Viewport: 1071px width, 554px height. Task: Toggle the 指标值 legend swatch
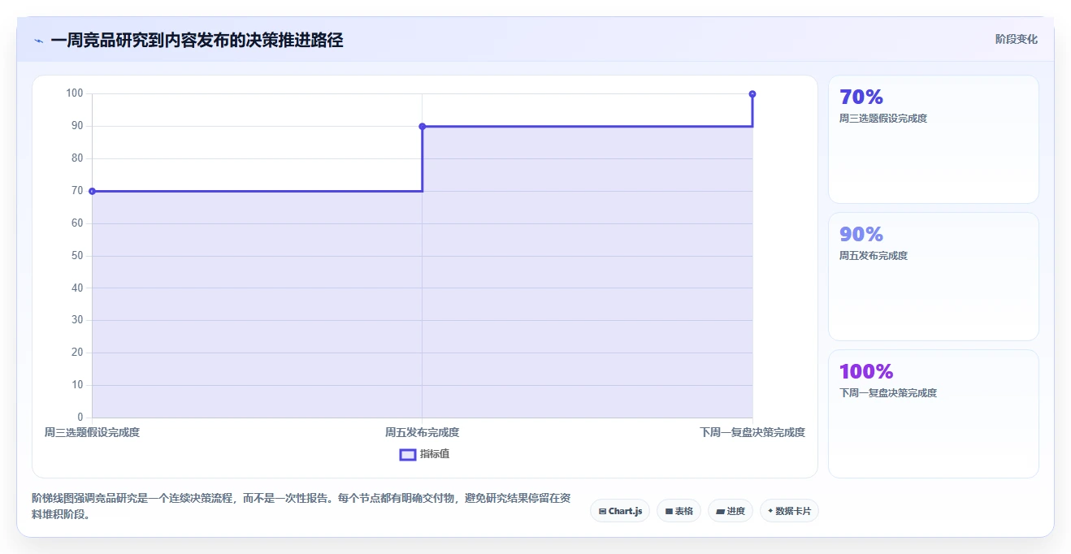click(408, 454)
